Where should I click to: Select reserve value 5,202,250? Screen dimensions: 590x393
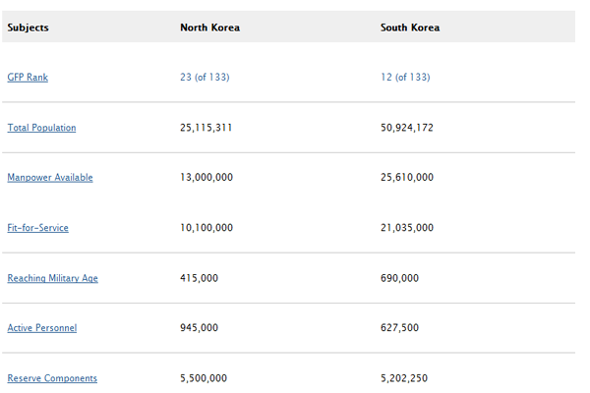point(404,378)
